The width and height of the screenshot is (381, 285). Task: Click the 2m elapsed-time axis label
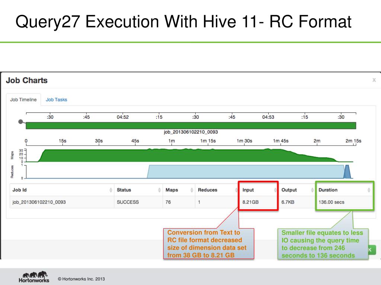(317, 141)
